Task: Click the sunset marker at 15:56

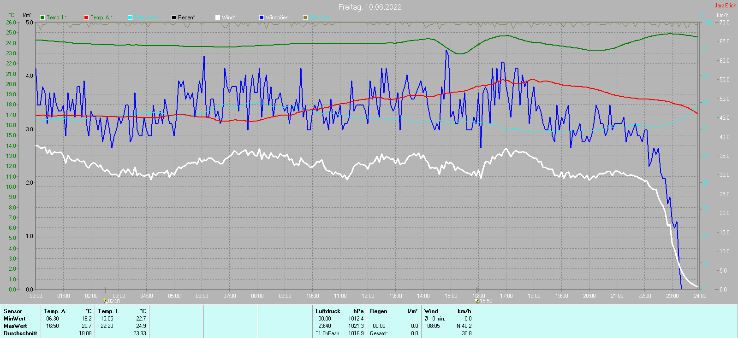Action: pos(477,301)
